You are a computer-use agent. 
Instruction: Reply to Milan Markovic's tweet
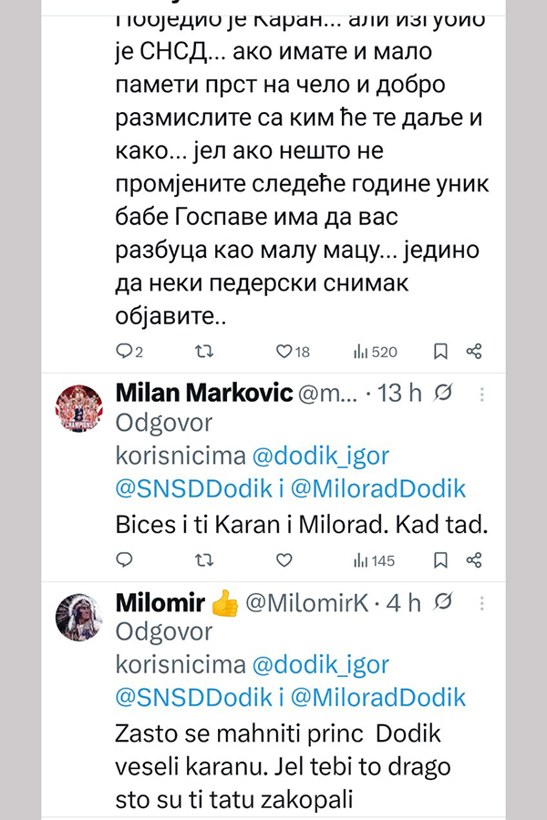point(126,559)
